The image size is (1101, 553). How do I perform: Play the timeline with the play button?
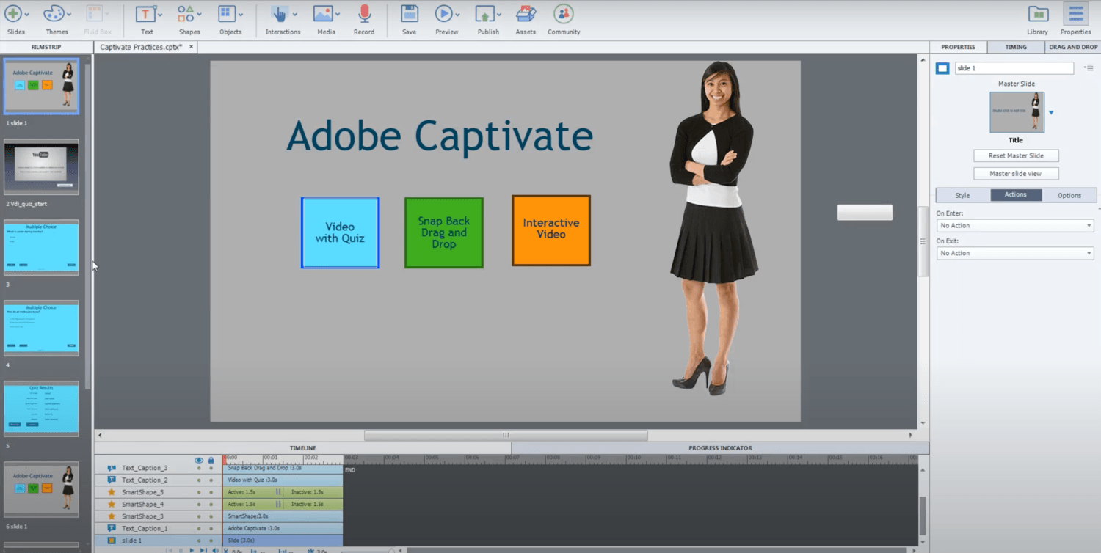point(192,550)
